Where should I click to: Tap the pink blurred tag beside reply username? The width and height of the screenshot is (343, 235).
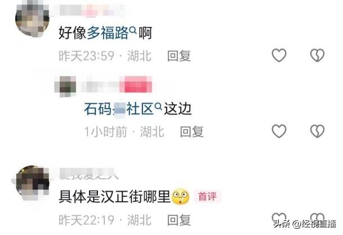136,85
